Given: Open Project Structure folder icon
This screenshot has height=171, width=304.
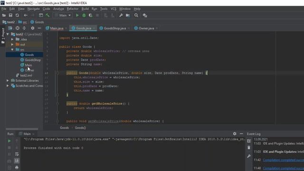Looking at the screenshot, I should pyautogui.click(x=128, y=15).
